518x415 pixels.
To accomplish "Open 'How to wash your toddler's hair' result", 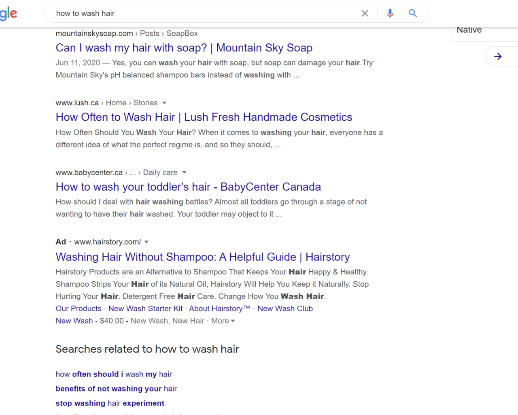I will (x=188, y=187).
